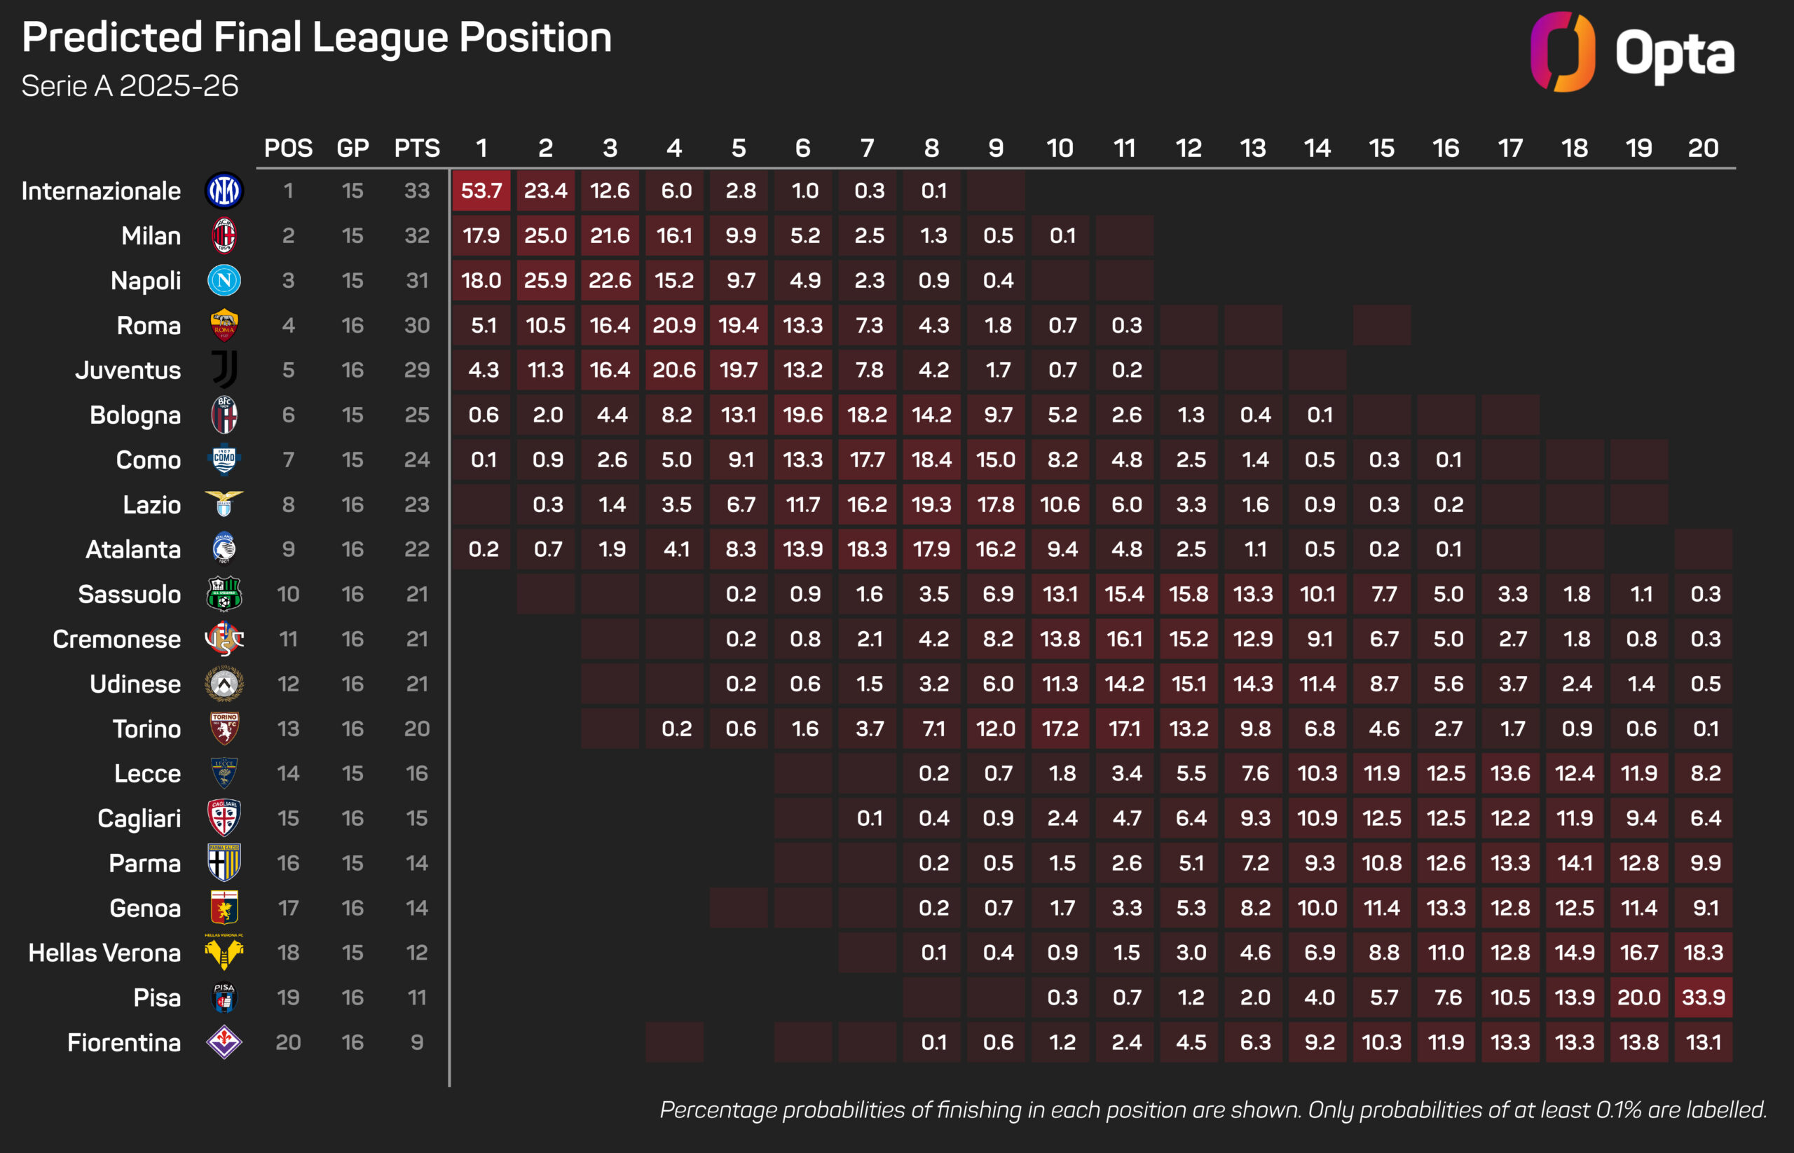1794x1153 pixels.
Task: Click the GP column header
Action: point(352,149)
